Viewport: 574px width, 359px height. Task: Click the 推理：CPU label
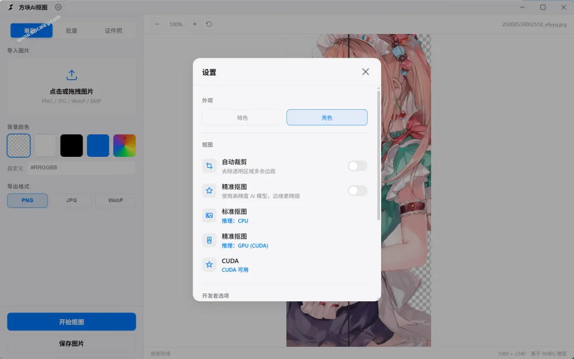[235, 221]
